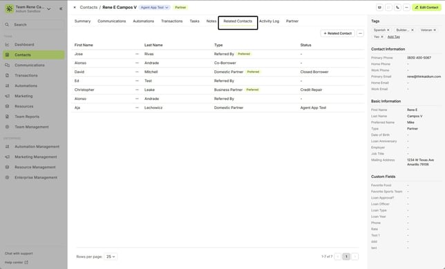Sort by the Last Name column header

pyautogui.click(x=153, y=45)
